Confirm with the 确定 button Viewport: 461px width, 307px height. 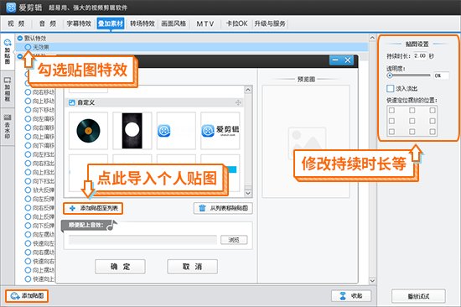(x=120, y=267)
